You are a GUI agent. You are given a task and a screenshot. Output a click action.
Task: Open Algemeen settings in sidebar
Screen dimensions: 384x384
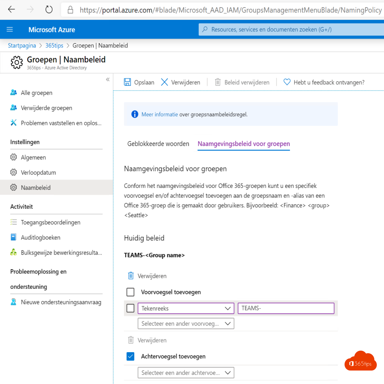pos(33,157)
